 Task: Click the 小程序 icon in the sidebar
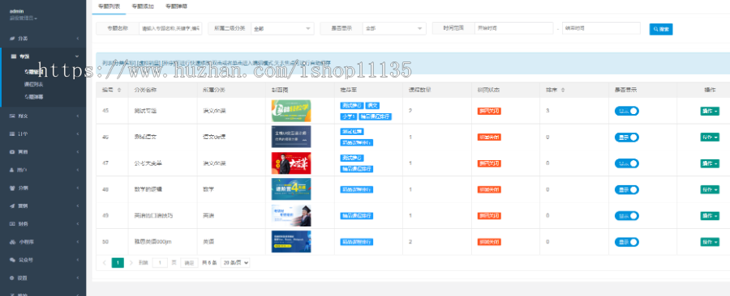click(12, 242)
